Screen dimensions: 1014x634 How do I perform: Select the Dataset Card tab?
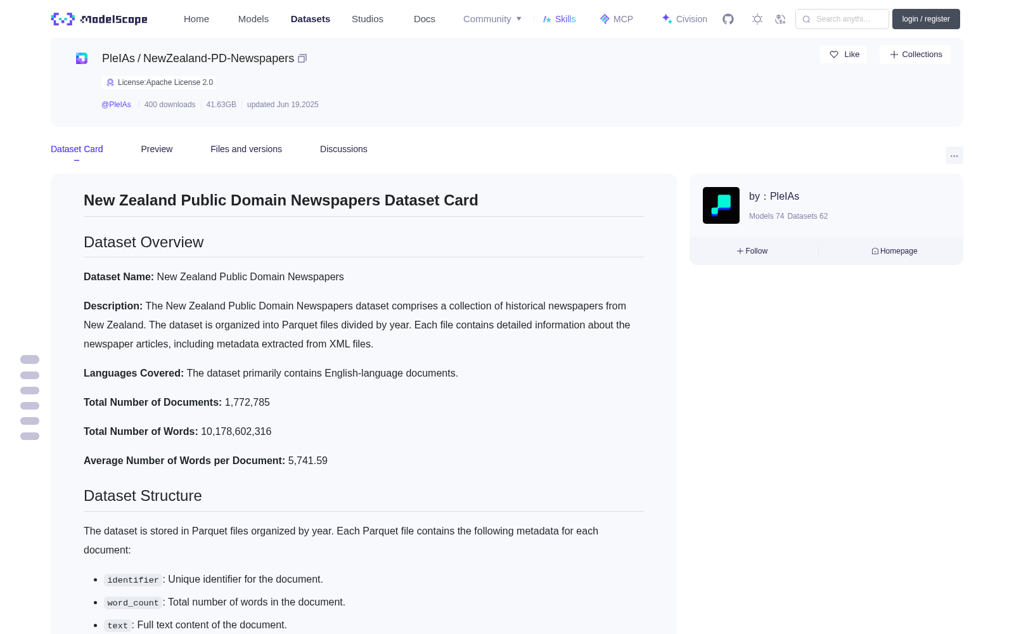pyautogui.click(x=77, y=149)
